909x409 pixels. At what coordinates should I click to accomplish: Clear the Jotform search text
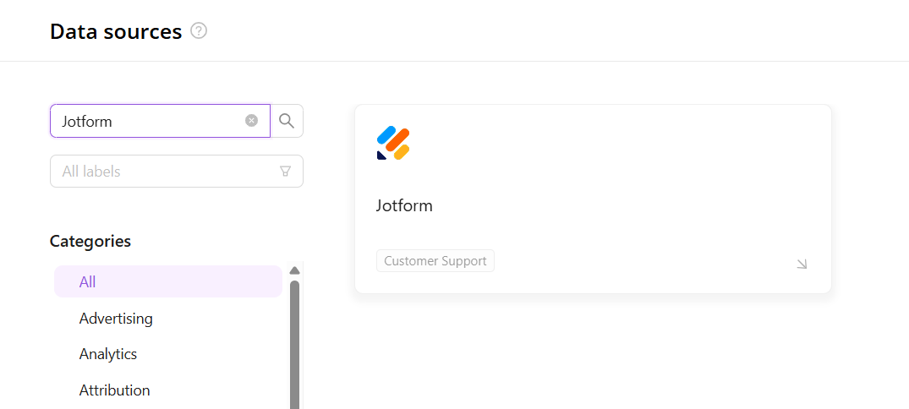click(251, 121)
